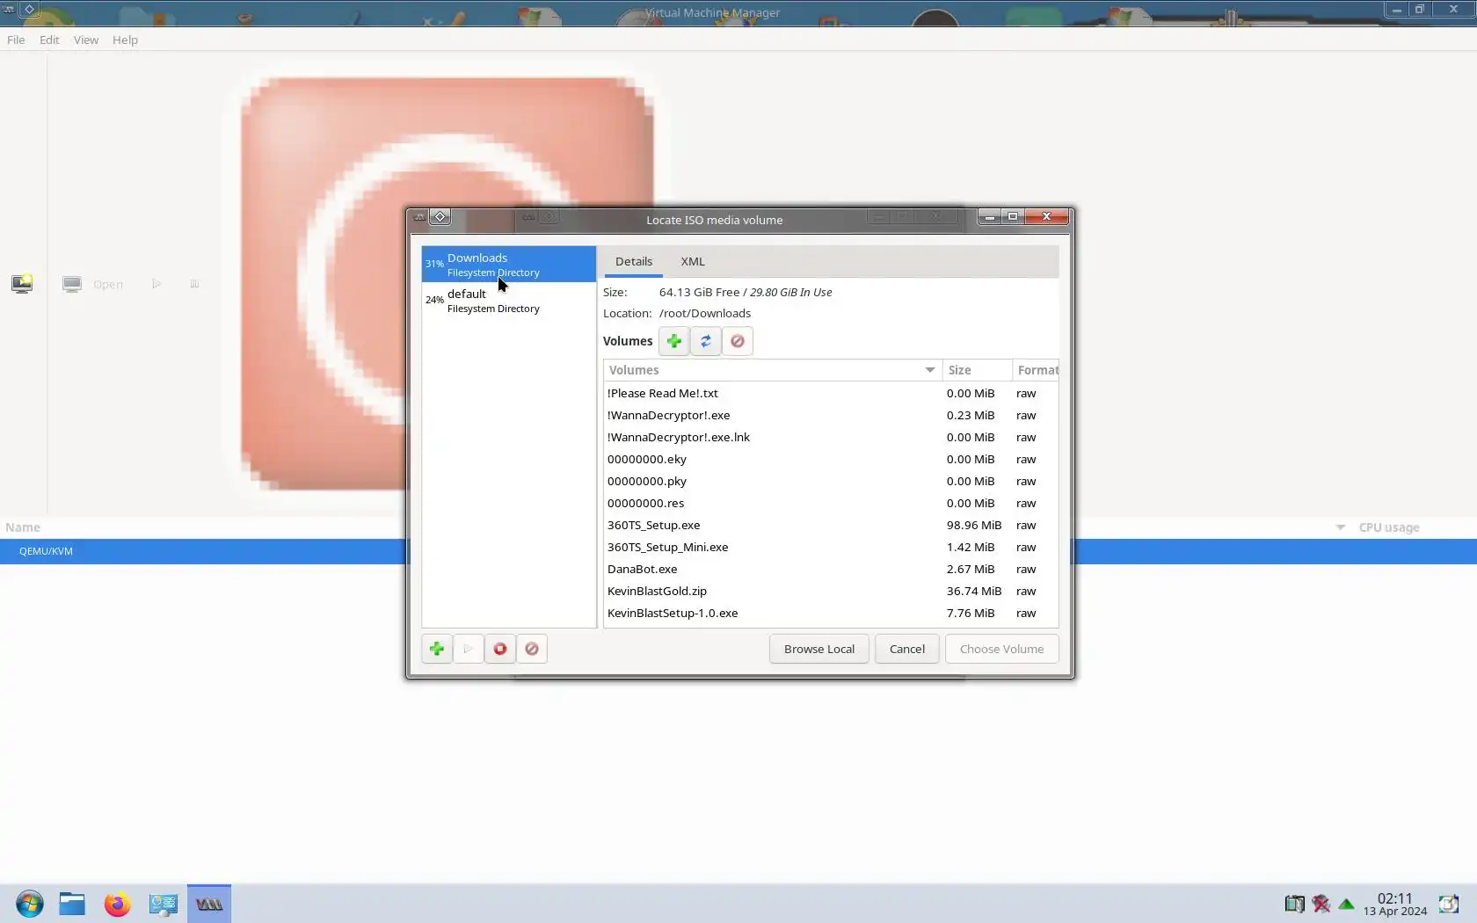Image resolution: width=1477 pixels, height=923 pixels.
Task: Select the default storage pool
Action: click(509, 301)
